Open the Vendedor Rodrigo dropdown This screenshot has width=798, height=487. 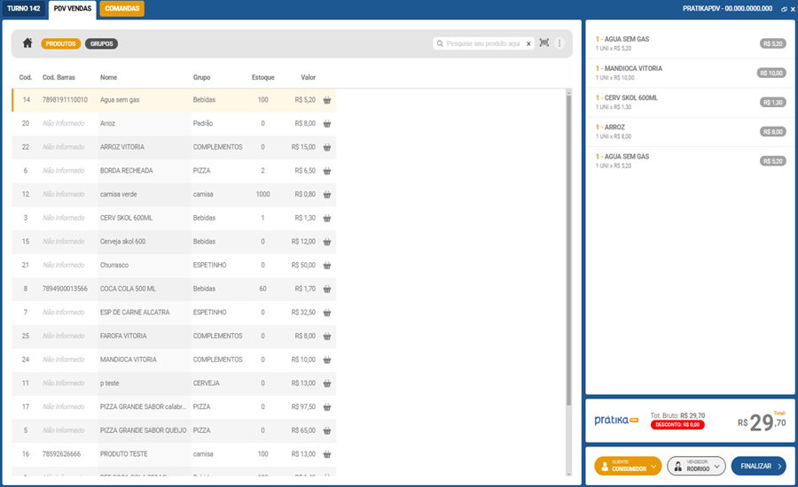[x=696, y=466]
